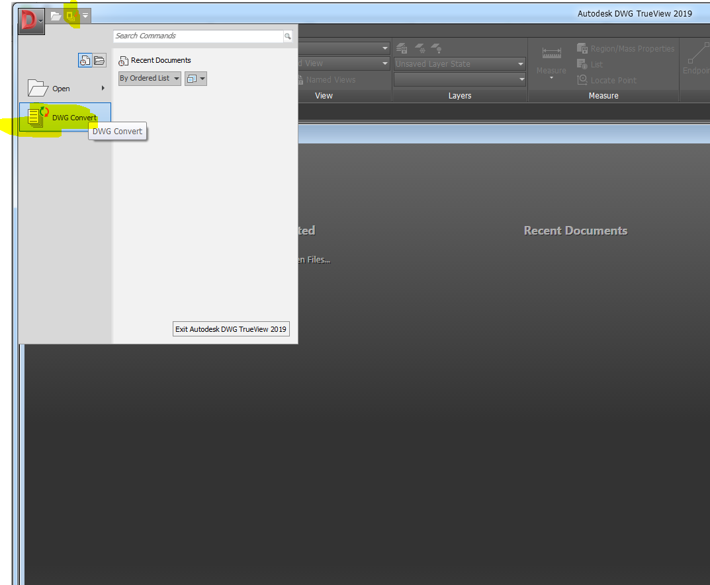
Task: Click the red D application menu button
Action: [31, 20]
